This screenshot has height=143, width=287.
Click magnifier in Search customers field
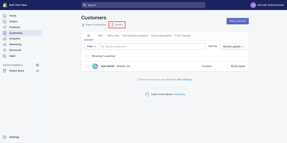coord(103,47)
